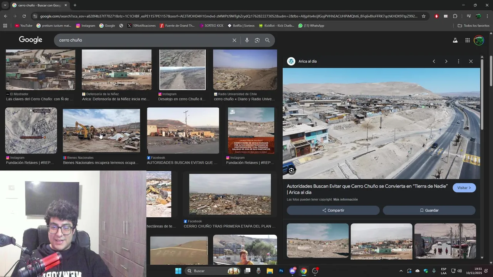493x277 pixels.
Task: Save image with Guardar button
Action: [429, 210]
